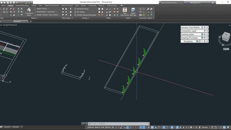Open the Welded Beam, I Symmetric dropdown arrow

(x=56, y=12)
